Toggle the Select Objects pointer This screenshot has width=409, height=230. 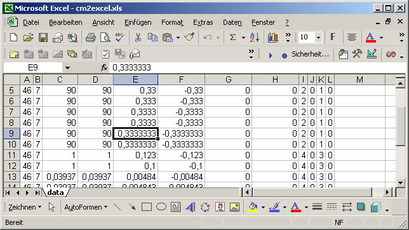point(51,207)
